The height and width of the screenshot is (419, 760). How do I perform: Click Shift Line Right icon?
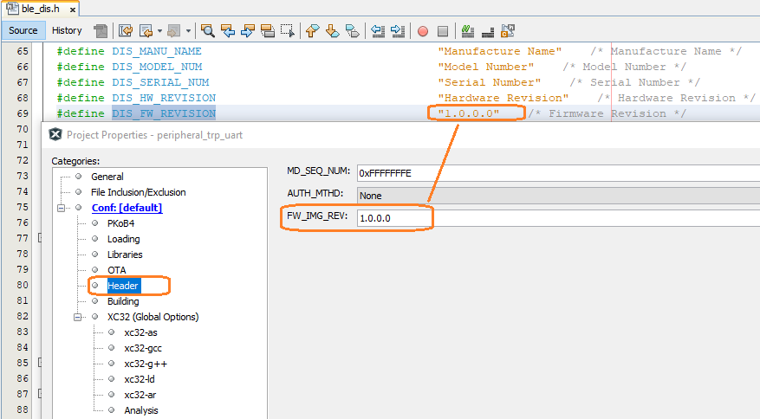tap(398, 31)
